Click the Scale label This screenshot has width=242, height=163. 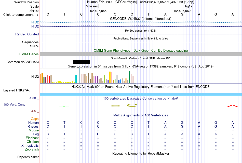point(35,6)
